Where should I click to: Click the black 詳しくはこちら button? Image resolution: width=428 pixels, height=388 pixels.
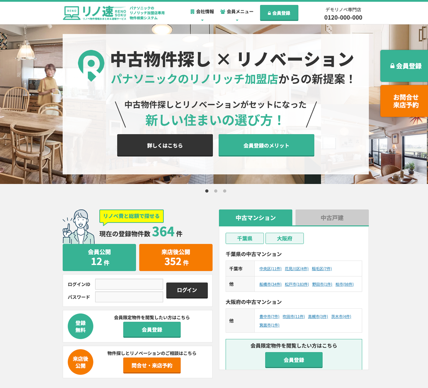[165, 145]
